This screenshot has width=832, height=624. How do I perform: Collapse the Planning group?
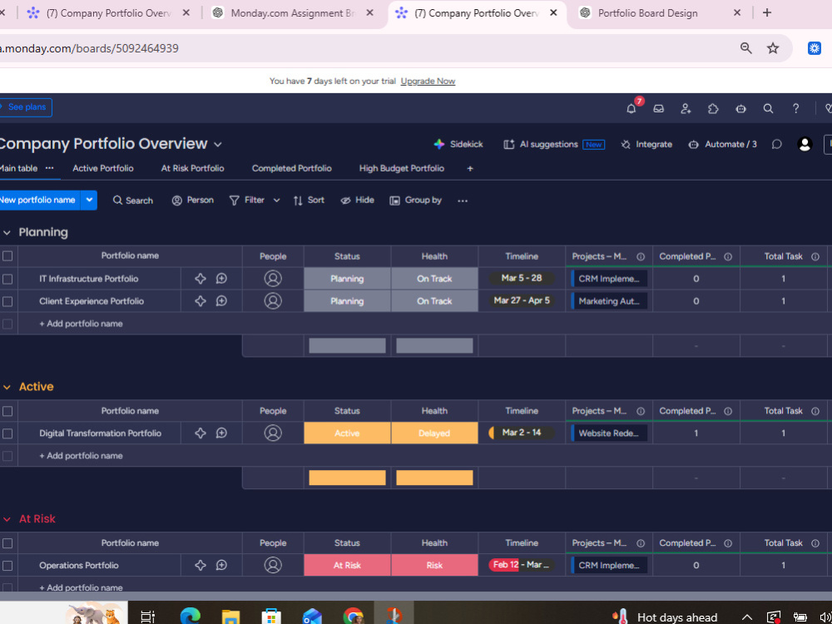pyautogui.click(x=7, y=232)
